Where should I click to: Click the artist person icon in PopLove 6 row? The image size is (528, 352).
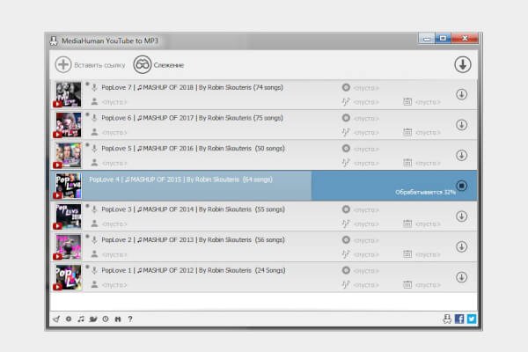[x=95, y=132]
